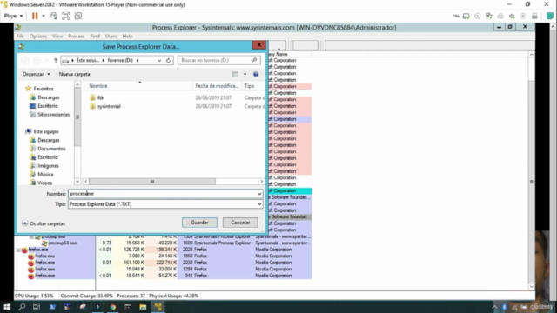
Task: Click the VMware sound device icon
Action: point(512,16)
